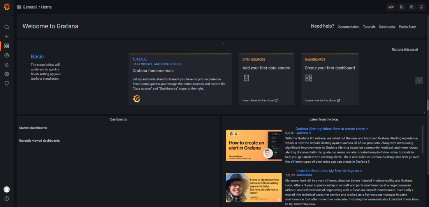Open the Dashboards four-squares sidebar icon

click(7, 46)
